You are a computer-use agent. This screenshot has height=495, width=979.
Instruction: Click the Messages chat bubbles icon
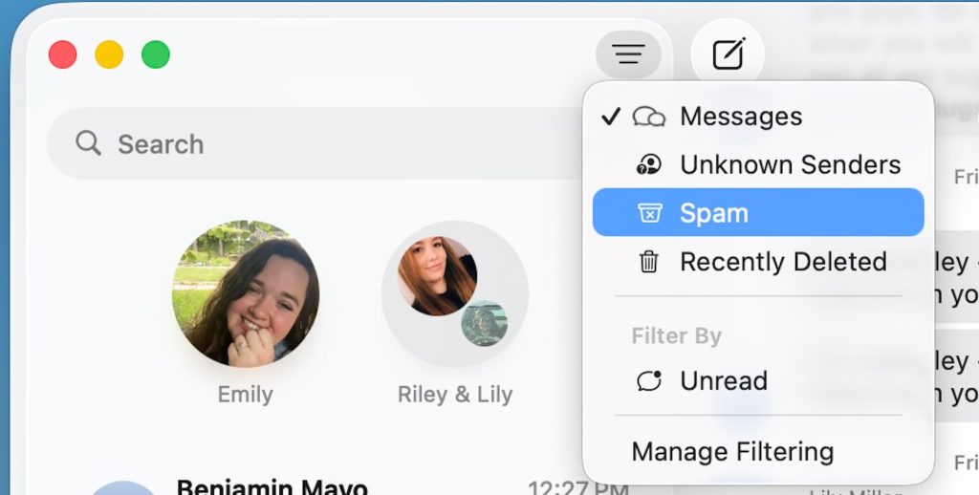pyautogui.click(x=649, y=117)
